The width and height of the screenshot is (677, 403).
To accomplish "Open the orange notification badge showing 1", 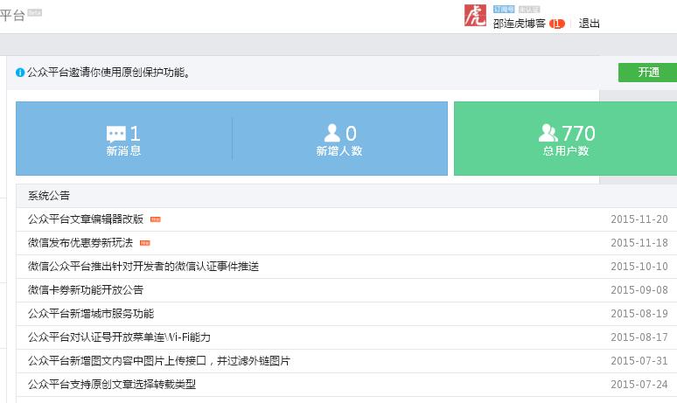I will 557,24.
